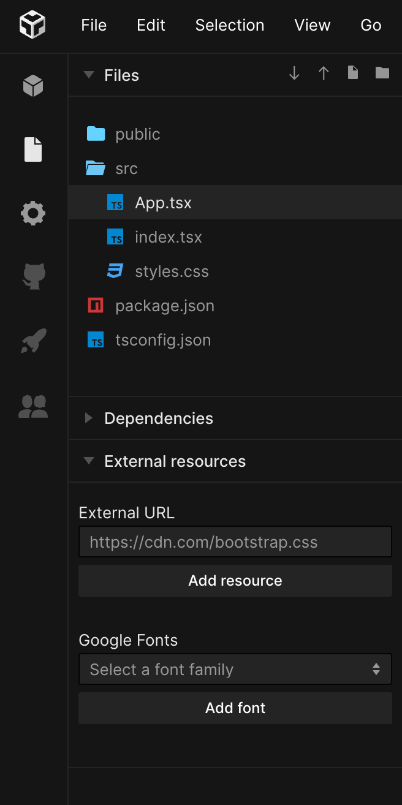
Task: Open the View menu
Action: point(313,25)
